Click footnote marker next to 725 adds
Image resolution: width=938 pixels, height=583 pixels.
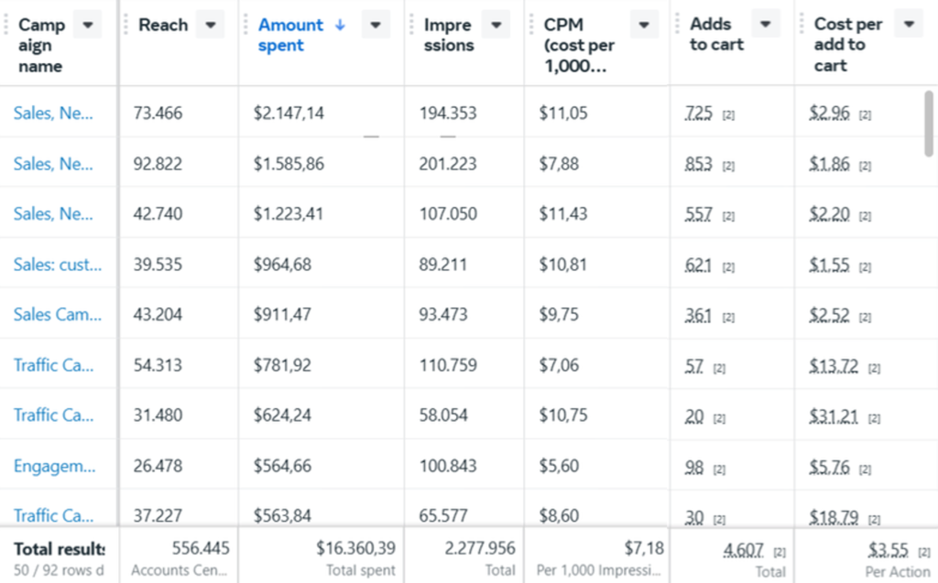[728, 115]
